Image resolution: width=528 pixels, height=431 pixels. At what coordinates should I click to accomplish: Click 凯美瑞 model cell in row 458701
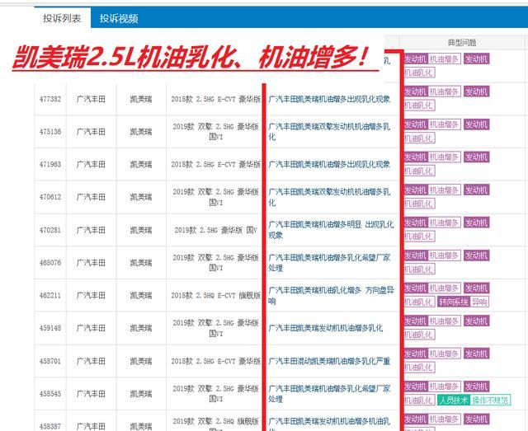click(141, 361)
